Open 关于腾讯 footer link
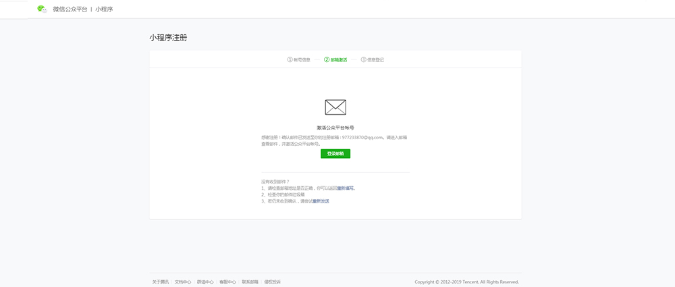This screenshot has width=675, height=287. [x=161, y=282]
